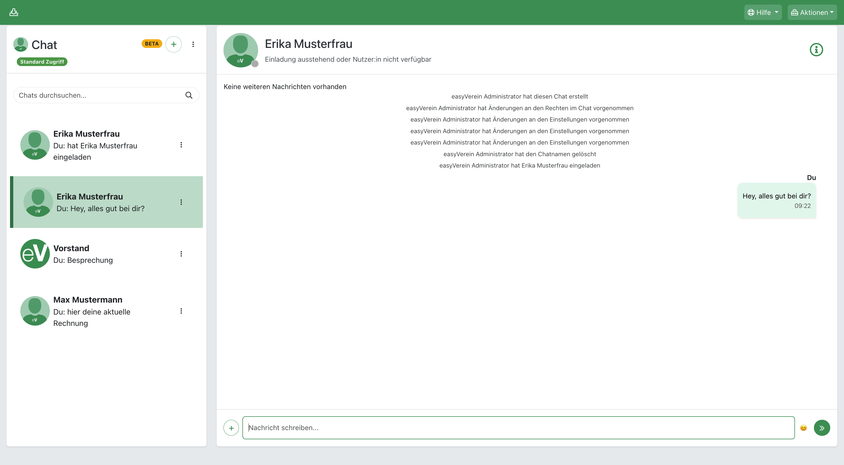
Task: Click the search magnifier icon
Action: point(189,95)
